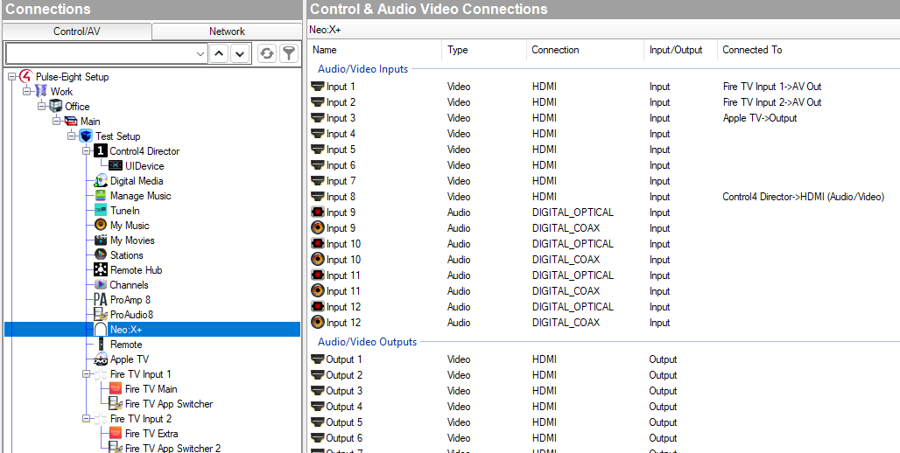Screen dimensions: 900x453
Task: Collapse the Office building node
Action: click(41, 106)
